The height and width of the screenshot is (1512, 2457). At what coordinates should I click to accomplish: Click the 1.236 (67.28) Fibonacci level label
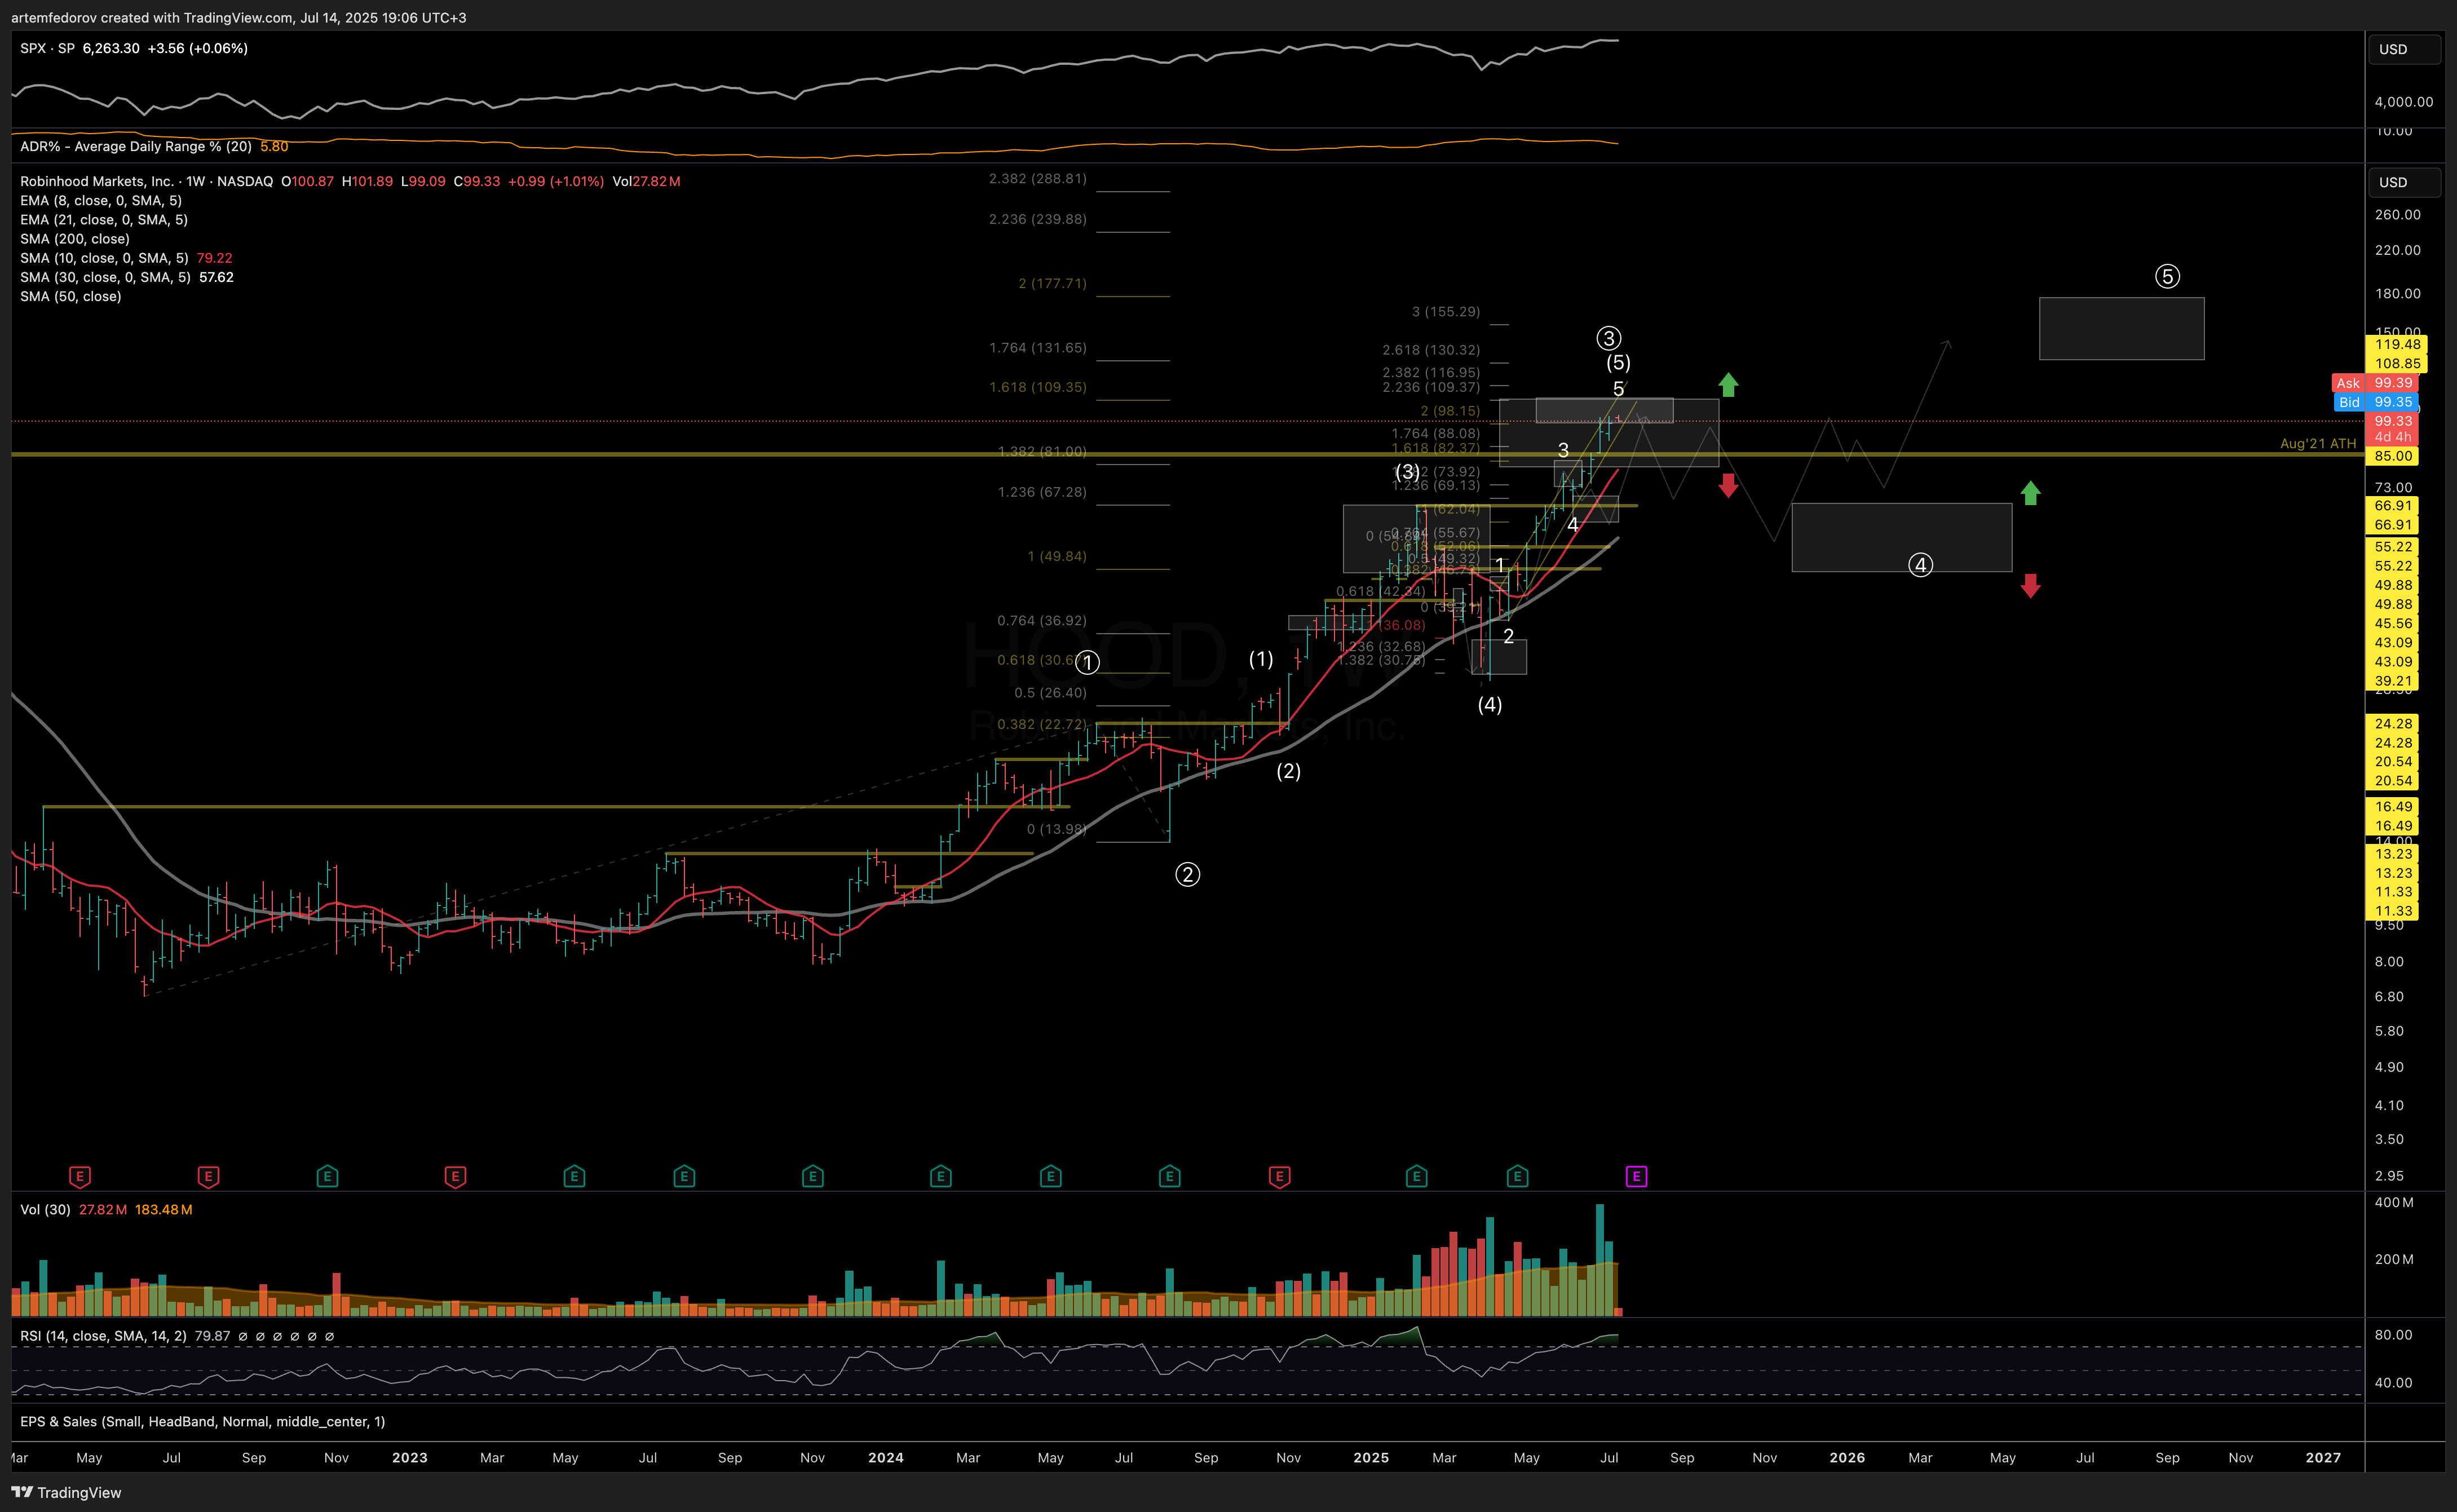pyautogui.click(x=1042, y=492)
